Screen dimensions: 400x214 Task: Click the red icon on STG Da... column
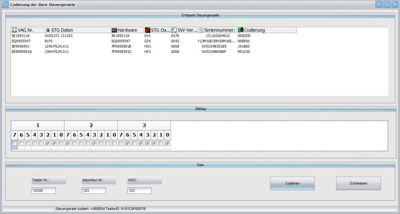[147, 30]
